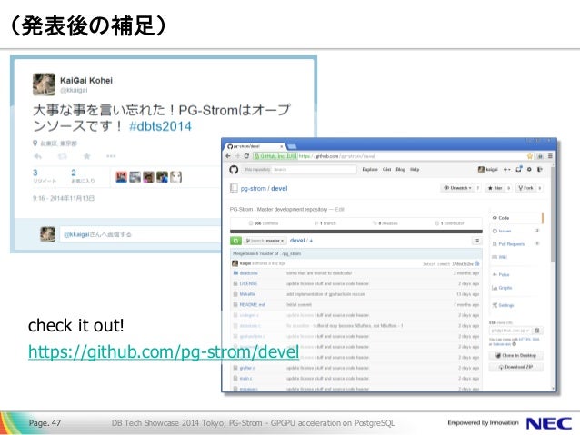Viewport: 580px width, 435px height.
Task: Click the #dbts2014 hashtag in the tweet
Action: coord(160,126)
